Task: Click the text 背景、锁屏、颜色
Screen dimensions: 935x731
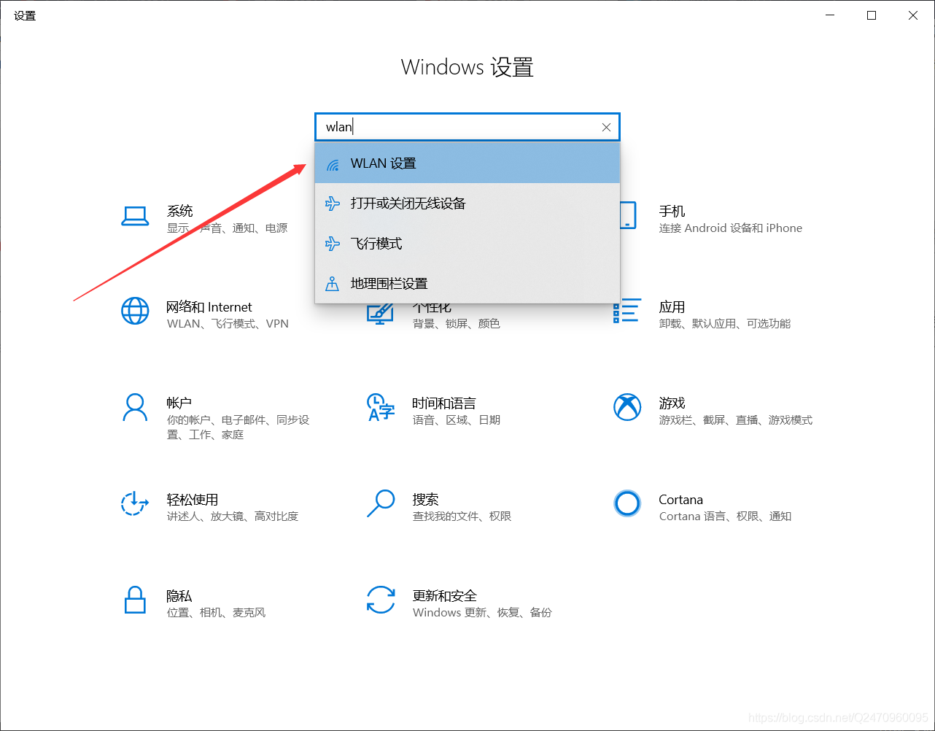Action: click(x=457, y=324)
